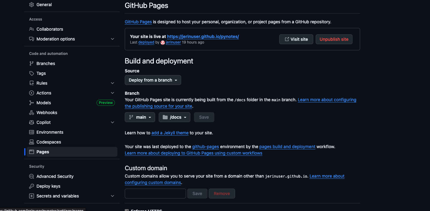430x211 pixels.
Task: Click the Environments icon in sidebar
Action: tap(32, 132)
